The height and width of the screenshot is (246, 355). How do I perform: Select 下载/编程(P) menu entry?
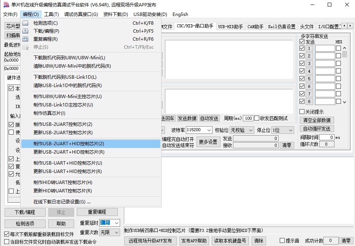[91, 31]
